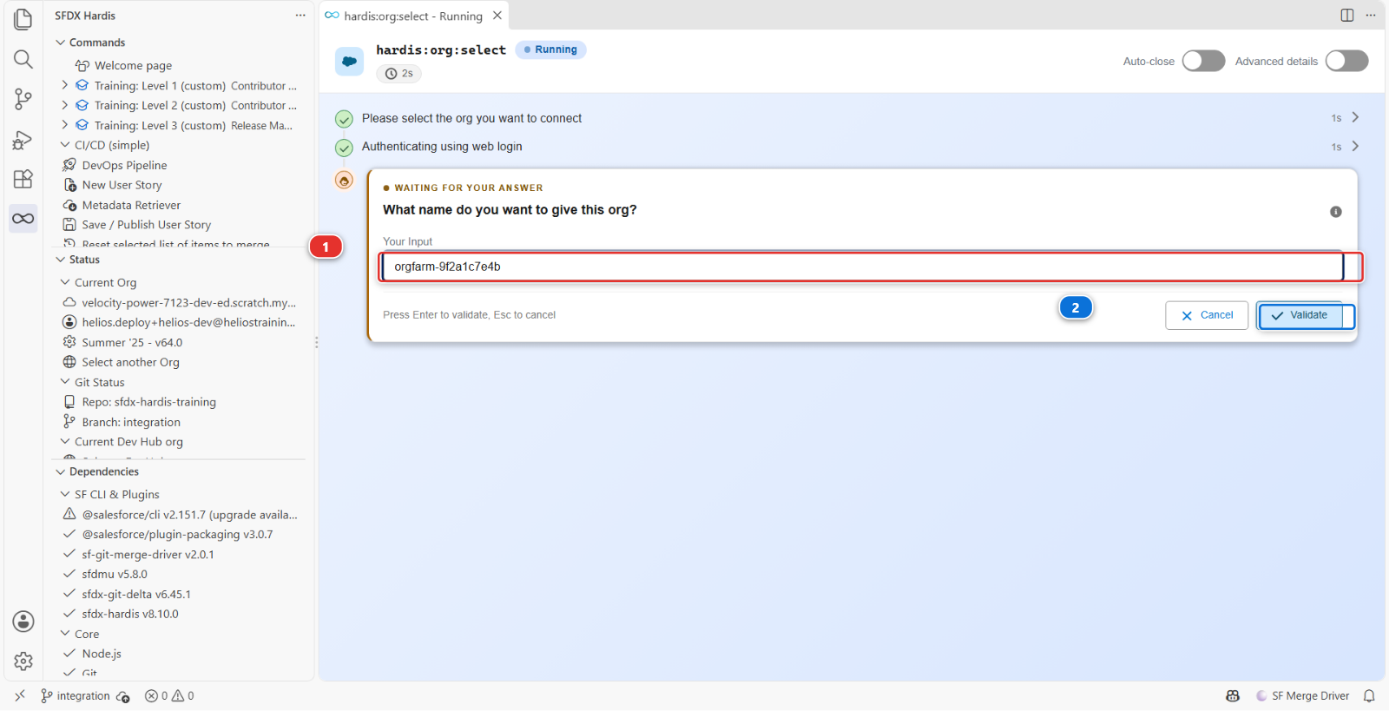Open the Search view icon

click(23, 59)
